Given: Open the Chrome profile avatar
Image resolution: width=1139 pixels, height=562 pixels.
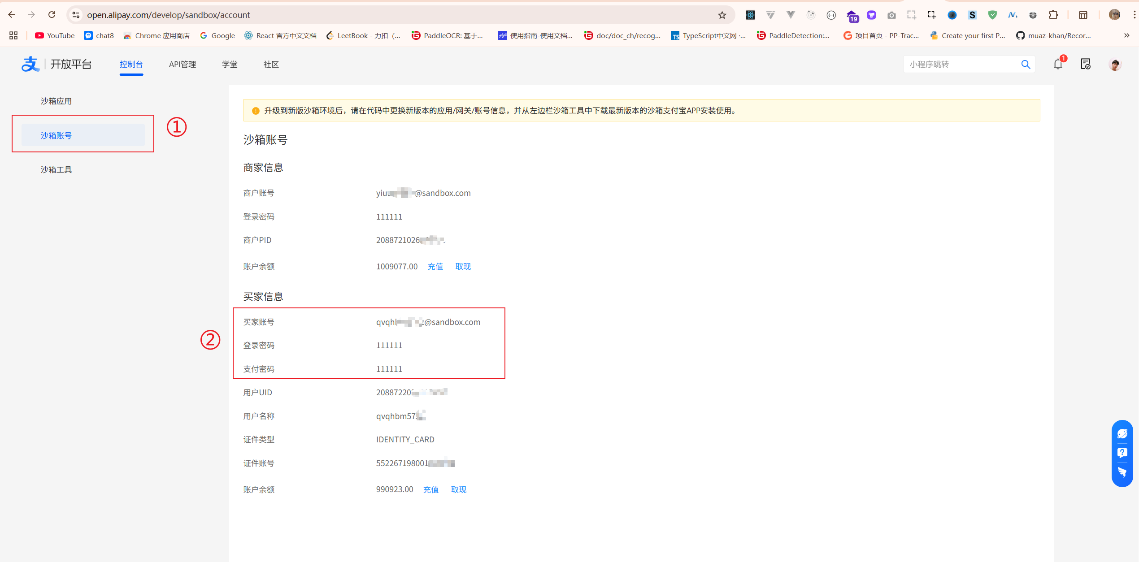Looking at the screenshot, I should [1114, 15].
